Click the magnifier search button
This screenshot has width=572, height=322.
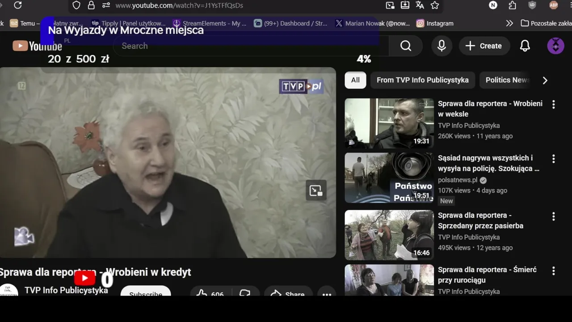point(406,46)
